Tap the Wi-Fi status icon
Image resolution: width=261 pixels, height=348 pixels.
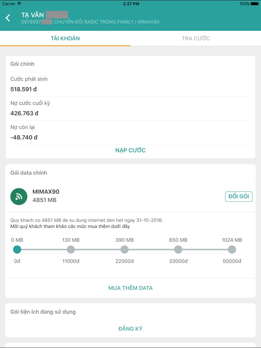(19, 4)
